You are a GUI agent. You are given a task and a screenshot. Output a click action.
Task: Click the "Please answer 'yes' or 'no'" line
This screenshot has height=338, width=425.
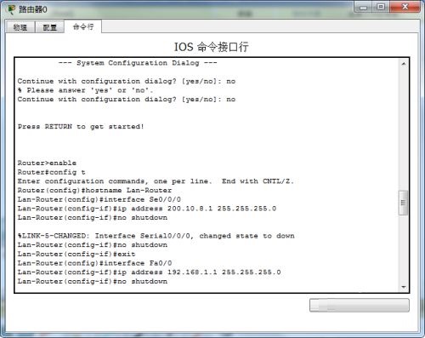(85, 90)
